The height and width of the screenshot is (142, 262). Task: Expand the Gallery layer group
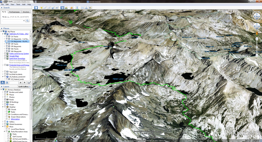pyautogui.click(x=3, y=122)
